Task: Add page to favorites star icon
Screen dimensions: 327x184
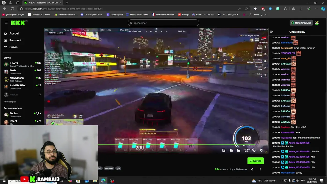Action: (246, 9)
